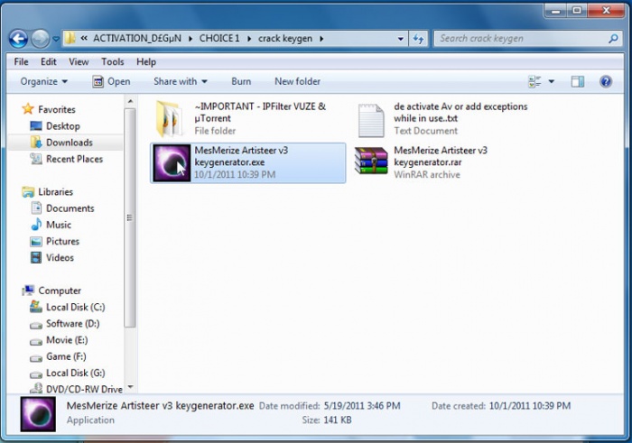Screen dimensions: 632x443
Task: Open the File menu
Action: click(x=21, y=61)
